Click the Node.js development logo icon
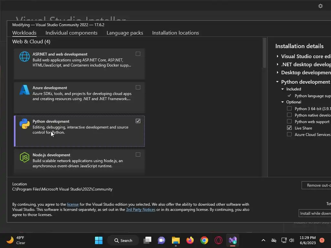Image resolution: width=331 pixels, height=248 pixels. (25, 157)
